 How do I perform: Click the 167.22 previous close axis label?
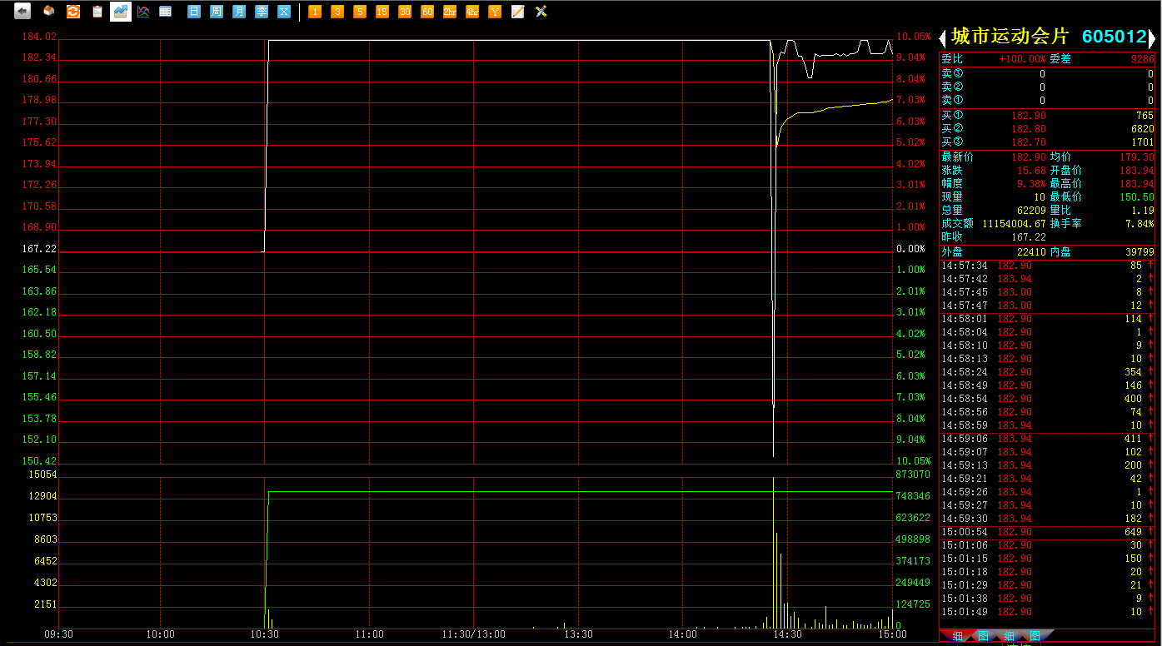click(x=40, y=249)
